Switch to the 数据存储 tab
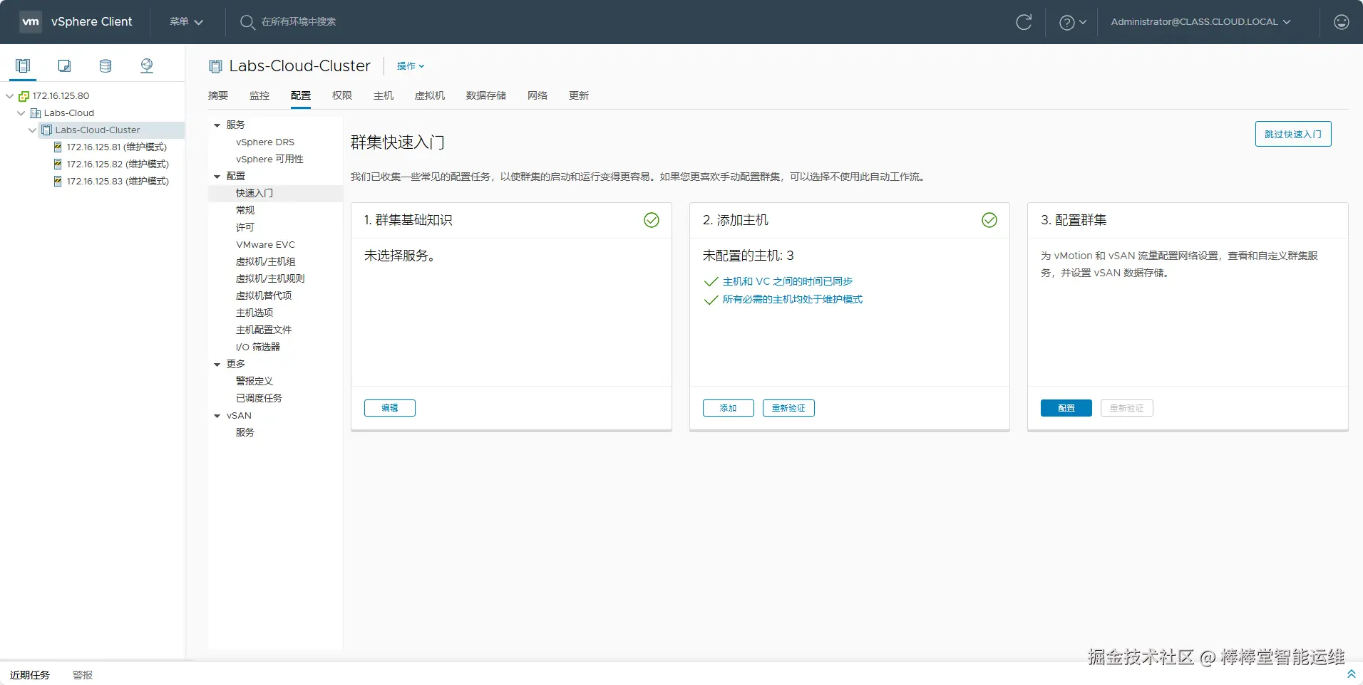This screenshot has height=685, width=1363. coord(486,95)
